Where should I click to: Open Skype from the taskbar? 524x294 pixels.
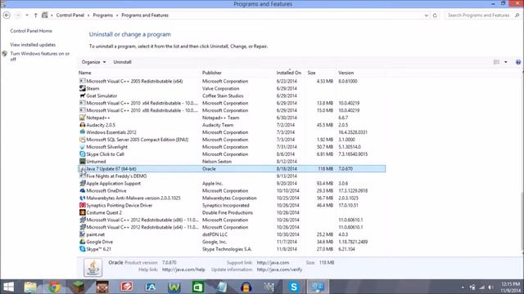294,287
